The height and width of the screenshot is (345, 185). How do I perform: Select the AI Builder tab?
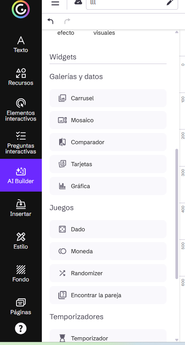(x=21, y=175)
